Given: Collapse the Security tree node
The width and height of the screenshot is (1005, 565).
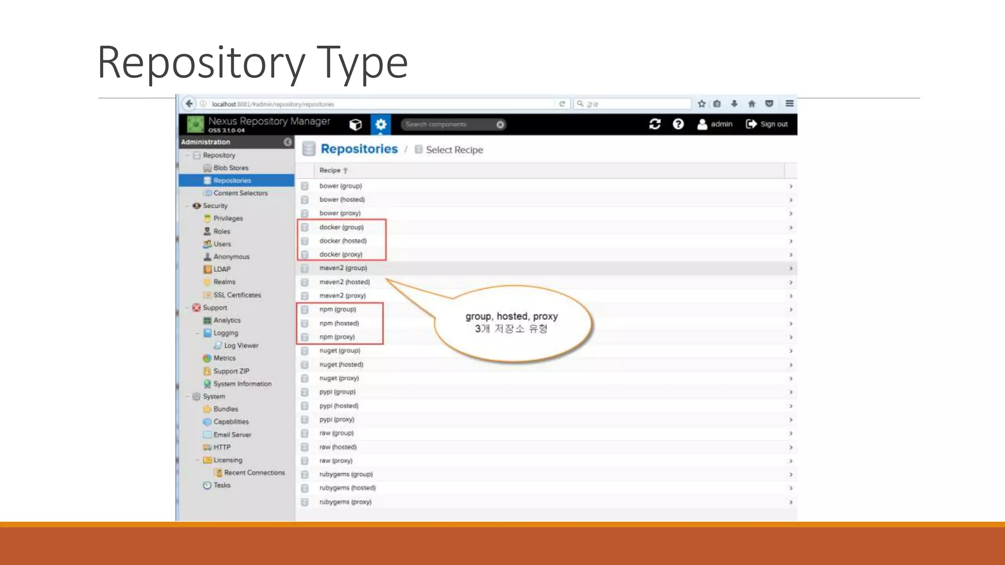Looking at the screenshot, I should pyautogui.click(x=187, y=206).
